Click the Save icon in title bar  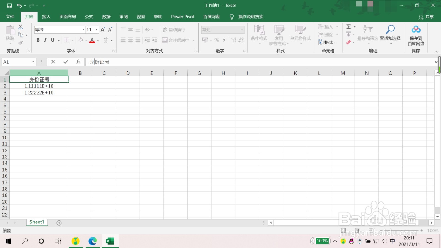pos(9,6)
